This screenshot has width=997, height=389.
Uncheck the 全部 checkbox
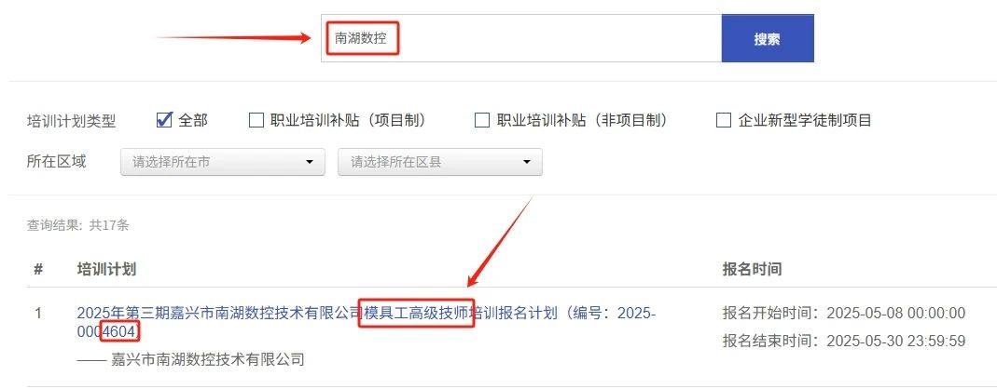(x=164, y=119)
